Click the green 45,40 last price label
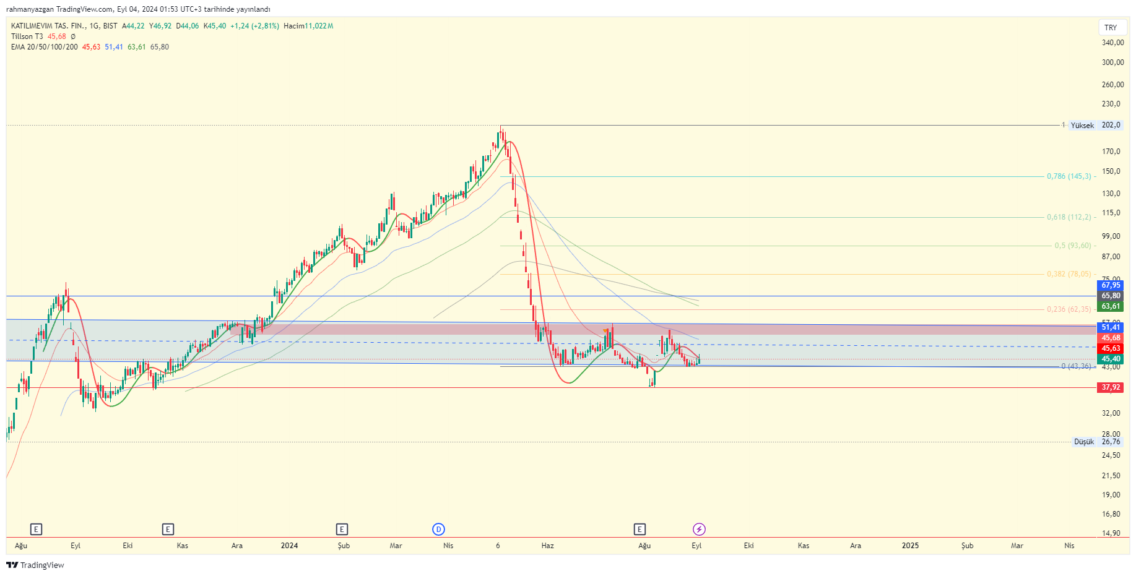Image resolution: width=1136 pixels, height=576 pixels. [1111, 359]
